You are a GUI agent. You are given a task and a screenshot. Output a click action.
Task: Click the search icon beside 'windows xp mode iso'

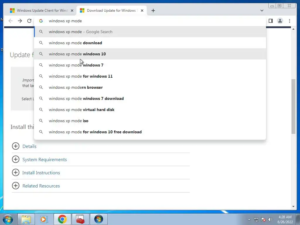tap(41, 121)
